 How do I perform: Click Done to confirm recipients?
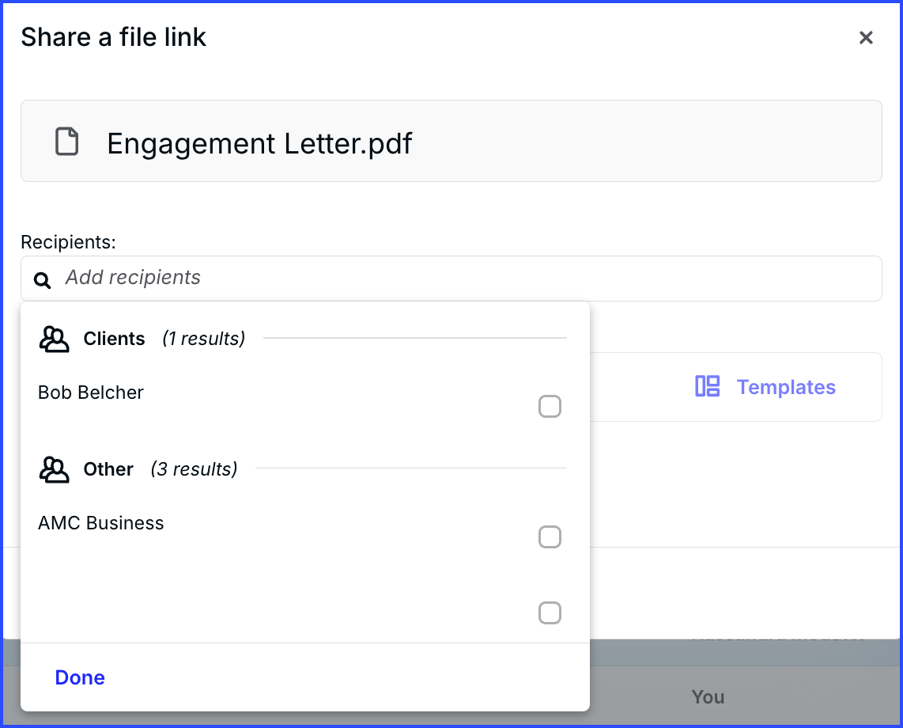click(x=80, y=677)
